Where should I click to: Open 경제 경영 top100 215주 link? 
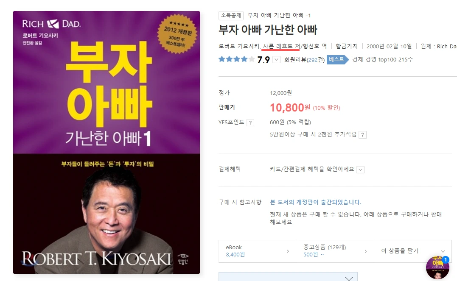click(x=382, y=59)
